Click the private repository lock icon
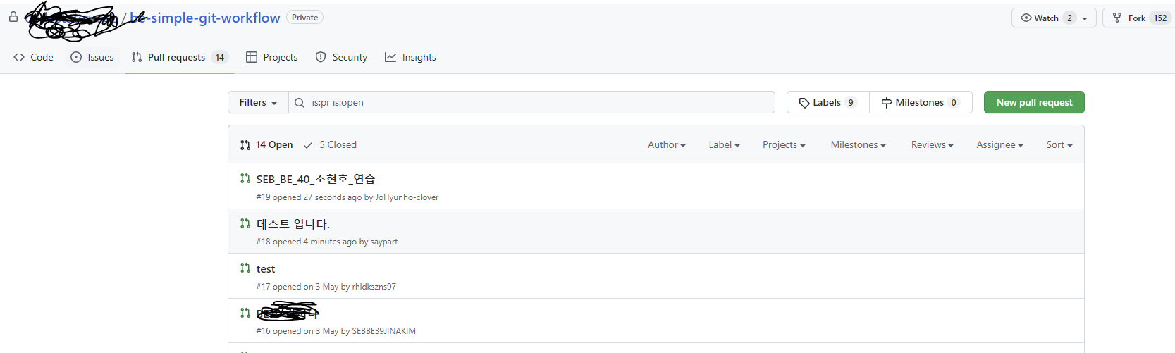This screenshot has width=1175, height=353. pos(13,17)
